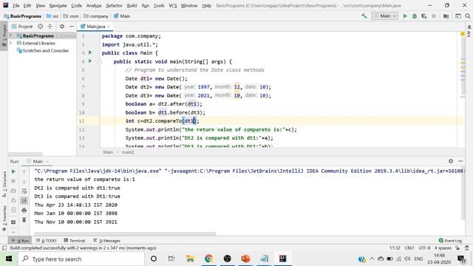Click the taskbar Type here to search box
This screenshot has width=473, height=266.
(81, 259)
